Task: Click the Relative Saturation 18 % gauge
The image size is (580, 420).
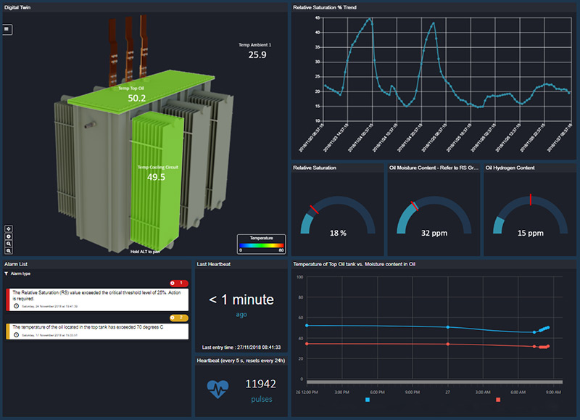Action: (337, 216)
